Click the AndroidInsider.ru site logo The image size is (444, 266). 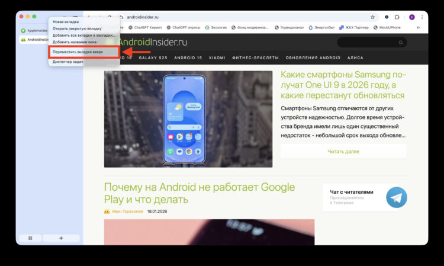click(153, 42)
